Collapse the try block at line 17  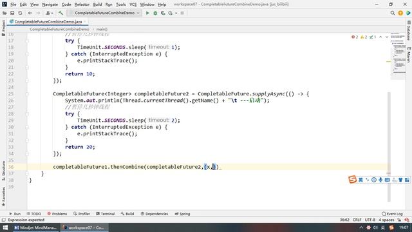click(27, 41)
